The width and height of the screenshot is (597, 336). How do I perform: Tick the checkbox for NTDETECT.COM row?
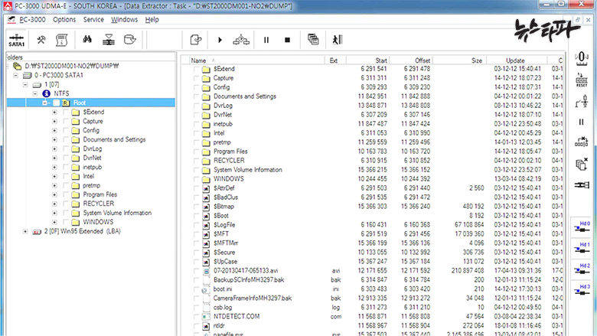(196, 317)
